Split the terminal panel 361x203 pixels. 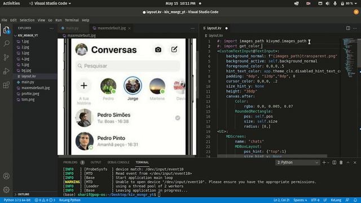click(334, 162)
